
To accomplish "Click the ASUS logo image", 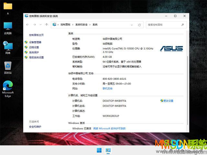I will click(x=171, y=49).
